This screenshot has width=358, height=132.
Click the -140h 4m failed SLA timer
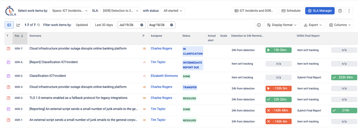(x=278, y=122)
